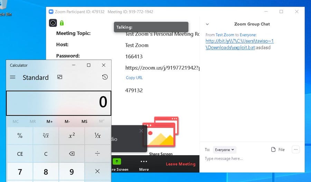Collapse the Zoom Group Chat chevron
311x182 pixels.
click(207, 24)
